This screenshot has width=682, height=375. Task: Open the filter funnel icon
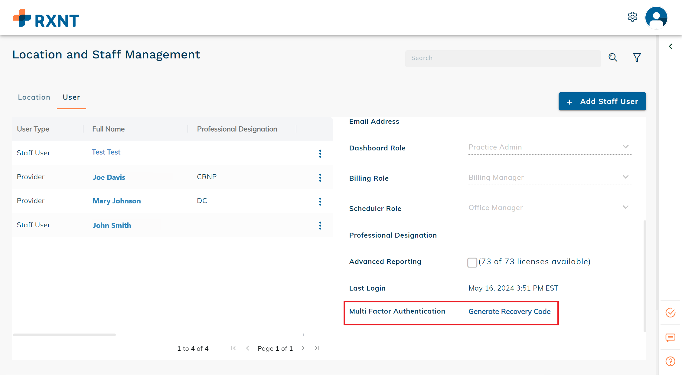click(637, 58)
